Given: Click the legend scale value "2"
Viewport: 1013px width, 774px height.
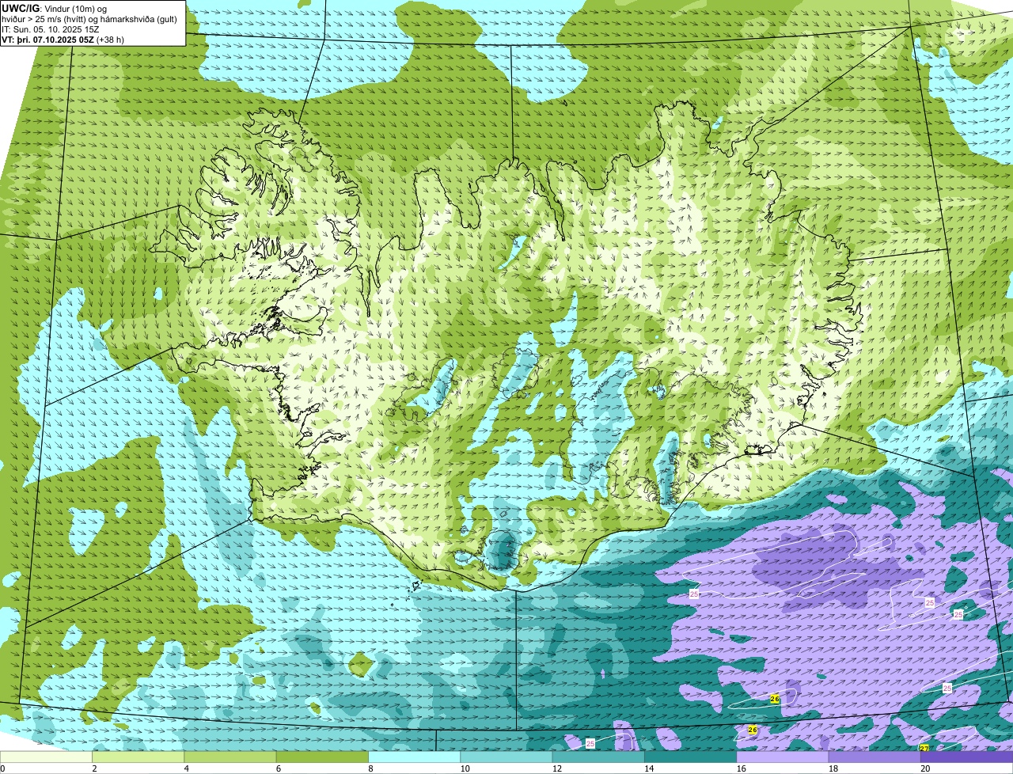Looking at the screenshot, I should pyautogui.click(x=94, y=768).
